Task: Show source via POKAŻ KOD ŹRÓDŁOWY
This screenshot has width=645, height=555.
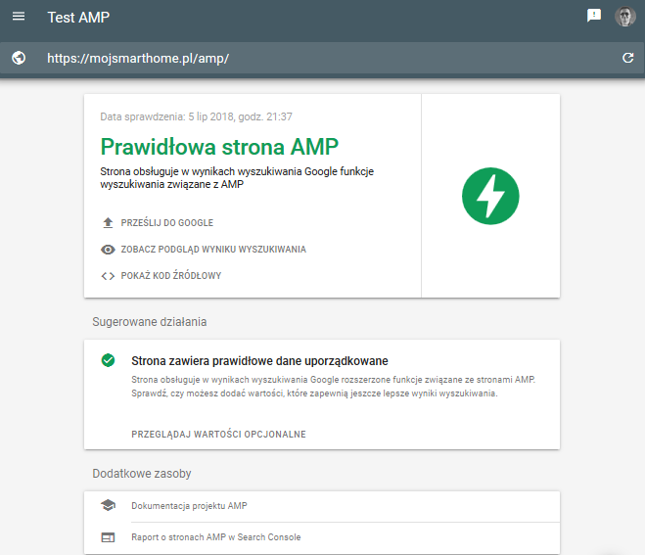Action: click(171, 276)
